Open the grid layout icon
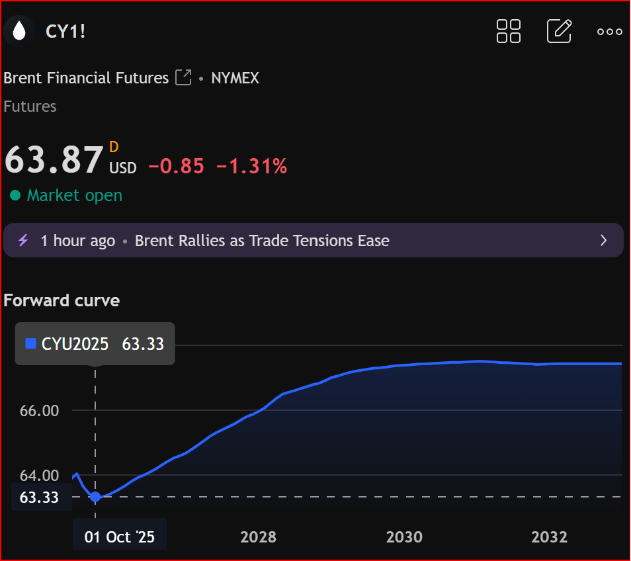This screenshot has width=631, height=561. (508, 31)
